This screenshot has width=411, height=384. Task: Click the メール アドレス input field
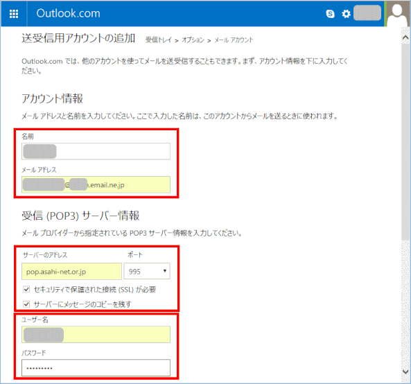point(96,185)
